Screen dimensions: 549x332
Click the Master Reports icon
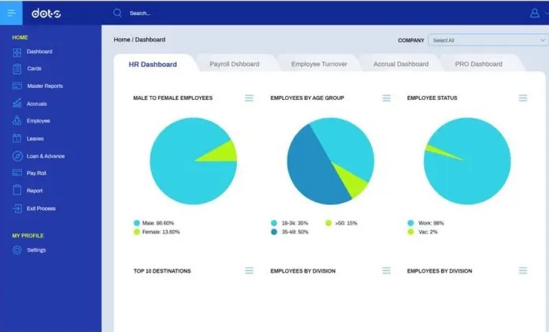17,86
